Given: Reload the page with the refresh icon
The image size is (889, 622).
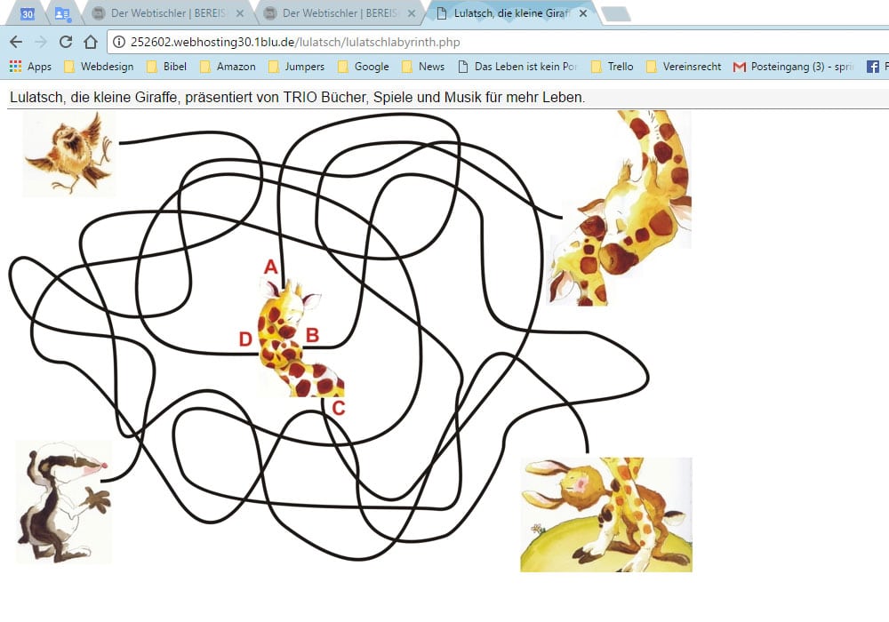Looking at the screenshot, I should [x=66, y=42].
